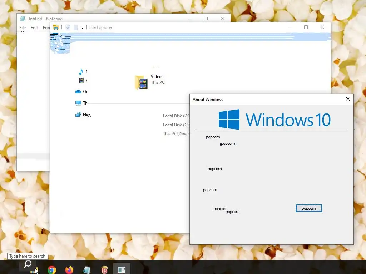Launch Firefox from the taskbar
Viewport: 366px width, 274px height.
[69, 270]
